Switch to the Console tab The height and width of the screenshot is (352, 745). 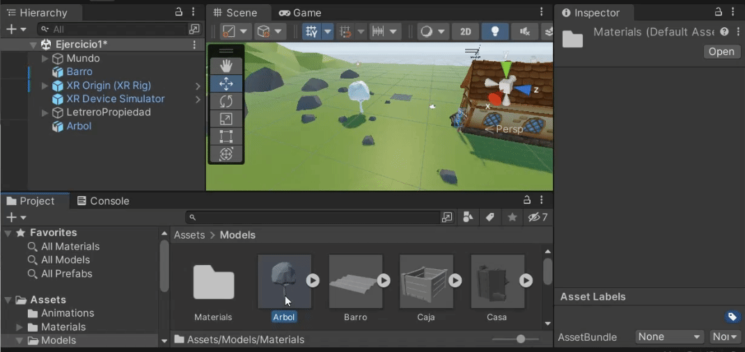point(103,201)
